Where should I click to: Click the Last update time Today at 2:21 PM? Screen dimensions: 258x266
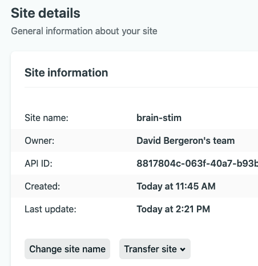pos(174,209)
